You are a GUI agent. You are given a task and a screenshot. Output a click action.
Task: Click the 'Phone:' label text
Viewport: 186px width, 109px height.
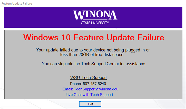click(76, 84)
